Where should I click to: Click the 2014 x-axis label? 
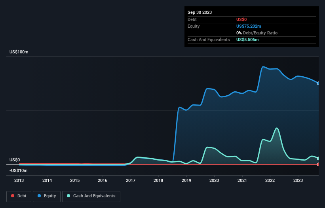(x=47, y=180)
